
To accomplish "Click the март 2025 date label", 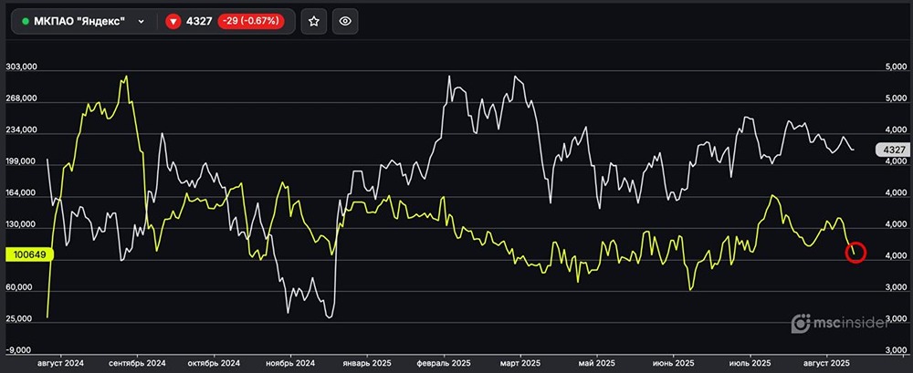I will 519,362.
